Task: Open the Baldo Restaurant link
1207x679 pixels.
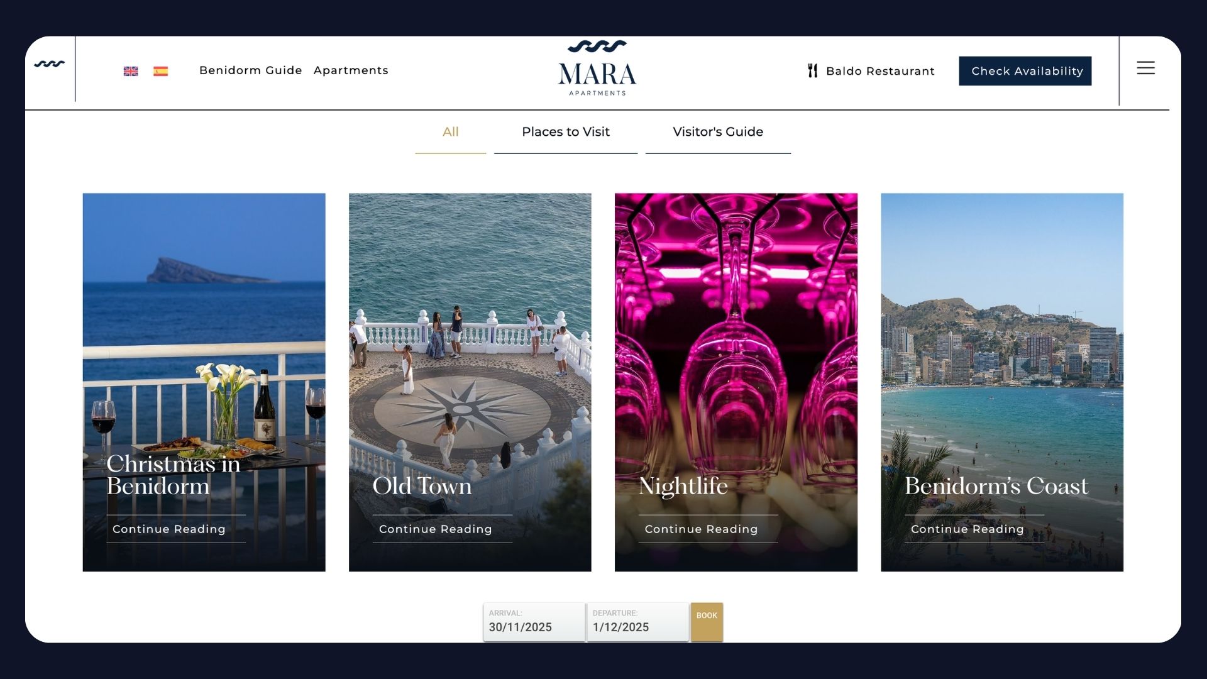Action: [880, 71]
